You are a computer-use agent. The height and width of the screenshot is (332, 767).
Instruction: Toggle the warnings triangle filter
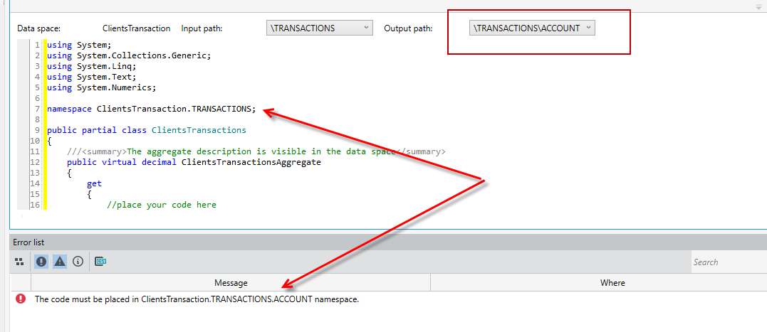click(x=60, y=262)
